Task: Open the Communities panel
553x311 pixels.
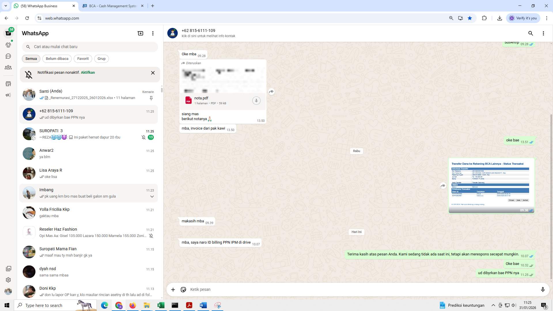Action: pos(8,67)
